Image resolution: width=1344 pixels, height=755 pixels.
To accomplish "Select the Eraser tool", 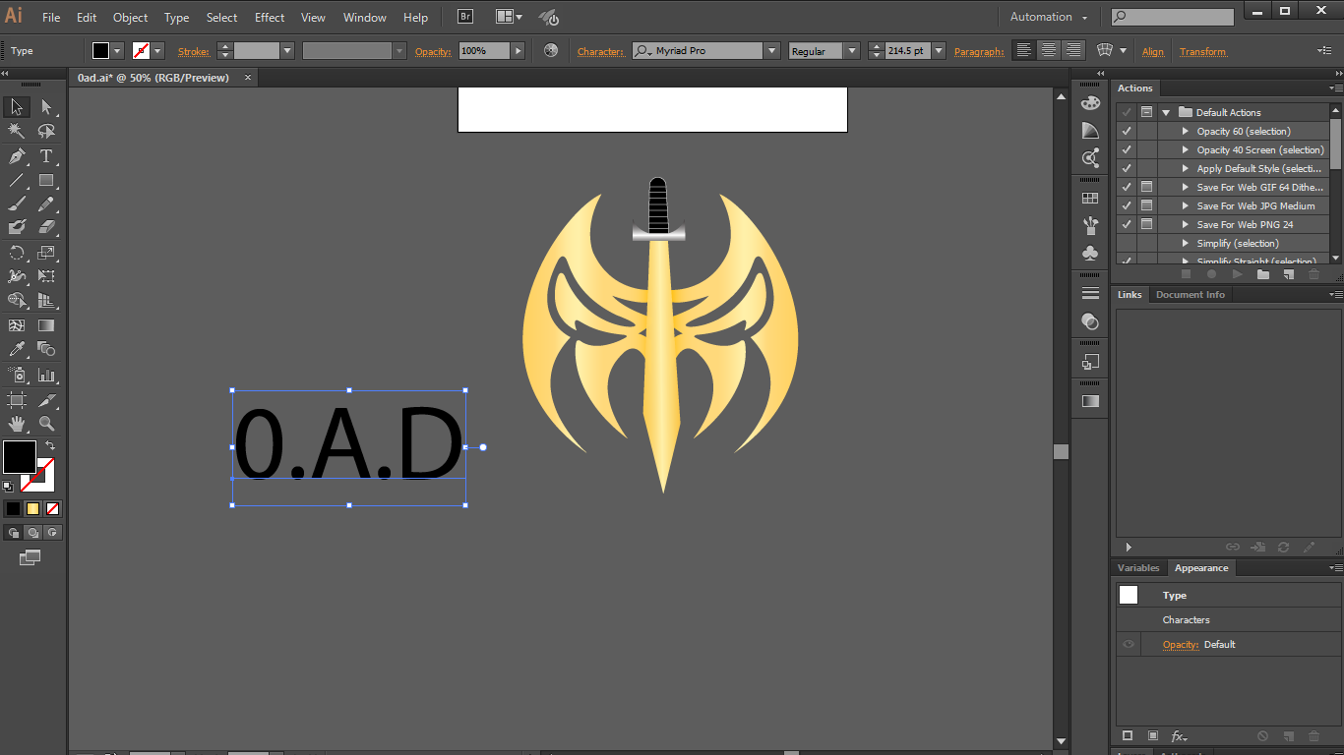I will pos(46,228).
